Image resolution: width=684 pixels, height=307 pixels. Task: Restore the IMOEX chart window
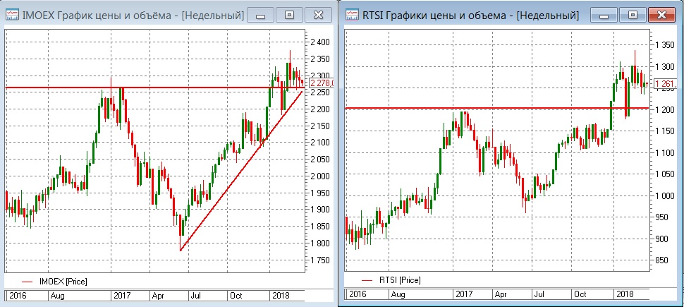[289, 14]
